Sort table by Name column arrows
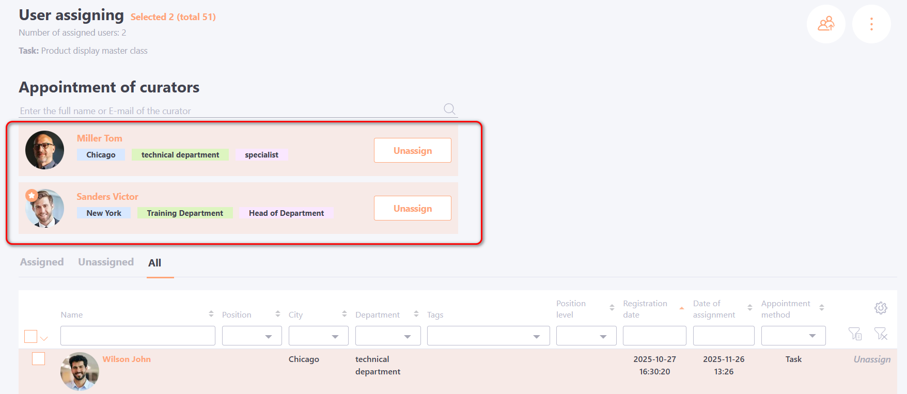 coord(211,314)
